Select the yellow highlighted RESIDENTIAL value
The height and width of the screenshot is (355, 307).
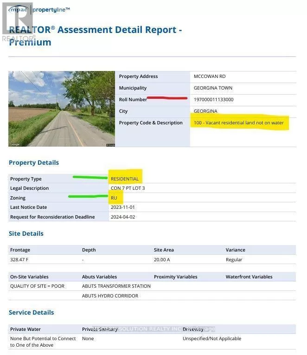(x=125, y=179)
